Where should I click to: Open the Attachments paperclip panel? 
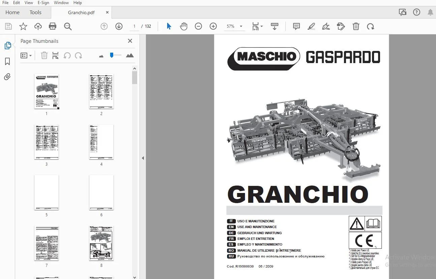[x=7, y=77]
